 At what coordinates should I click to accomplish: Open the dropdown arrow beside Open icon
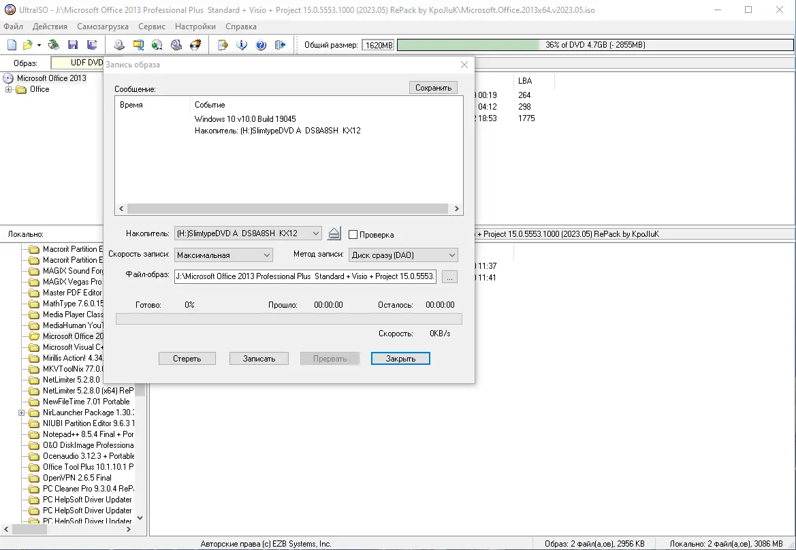click(39, 45)
